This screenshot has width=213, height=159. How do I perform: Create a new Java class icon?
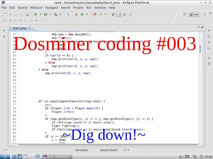coord(82,14)
